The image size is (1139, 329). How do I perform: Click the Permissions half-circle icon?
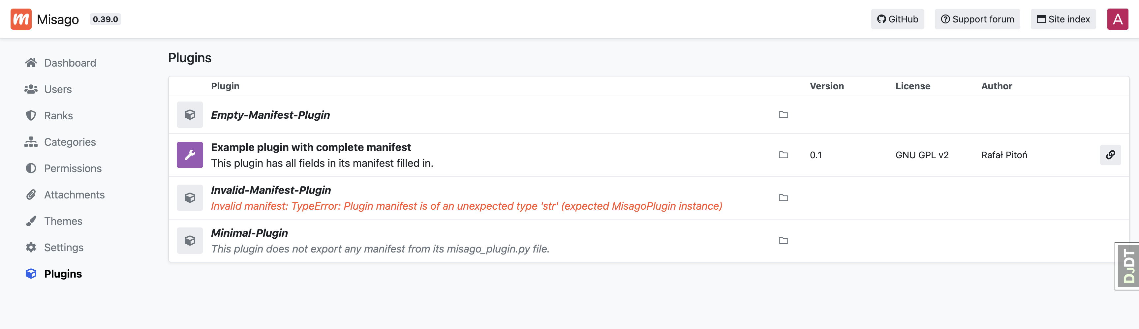click(31, 168)
